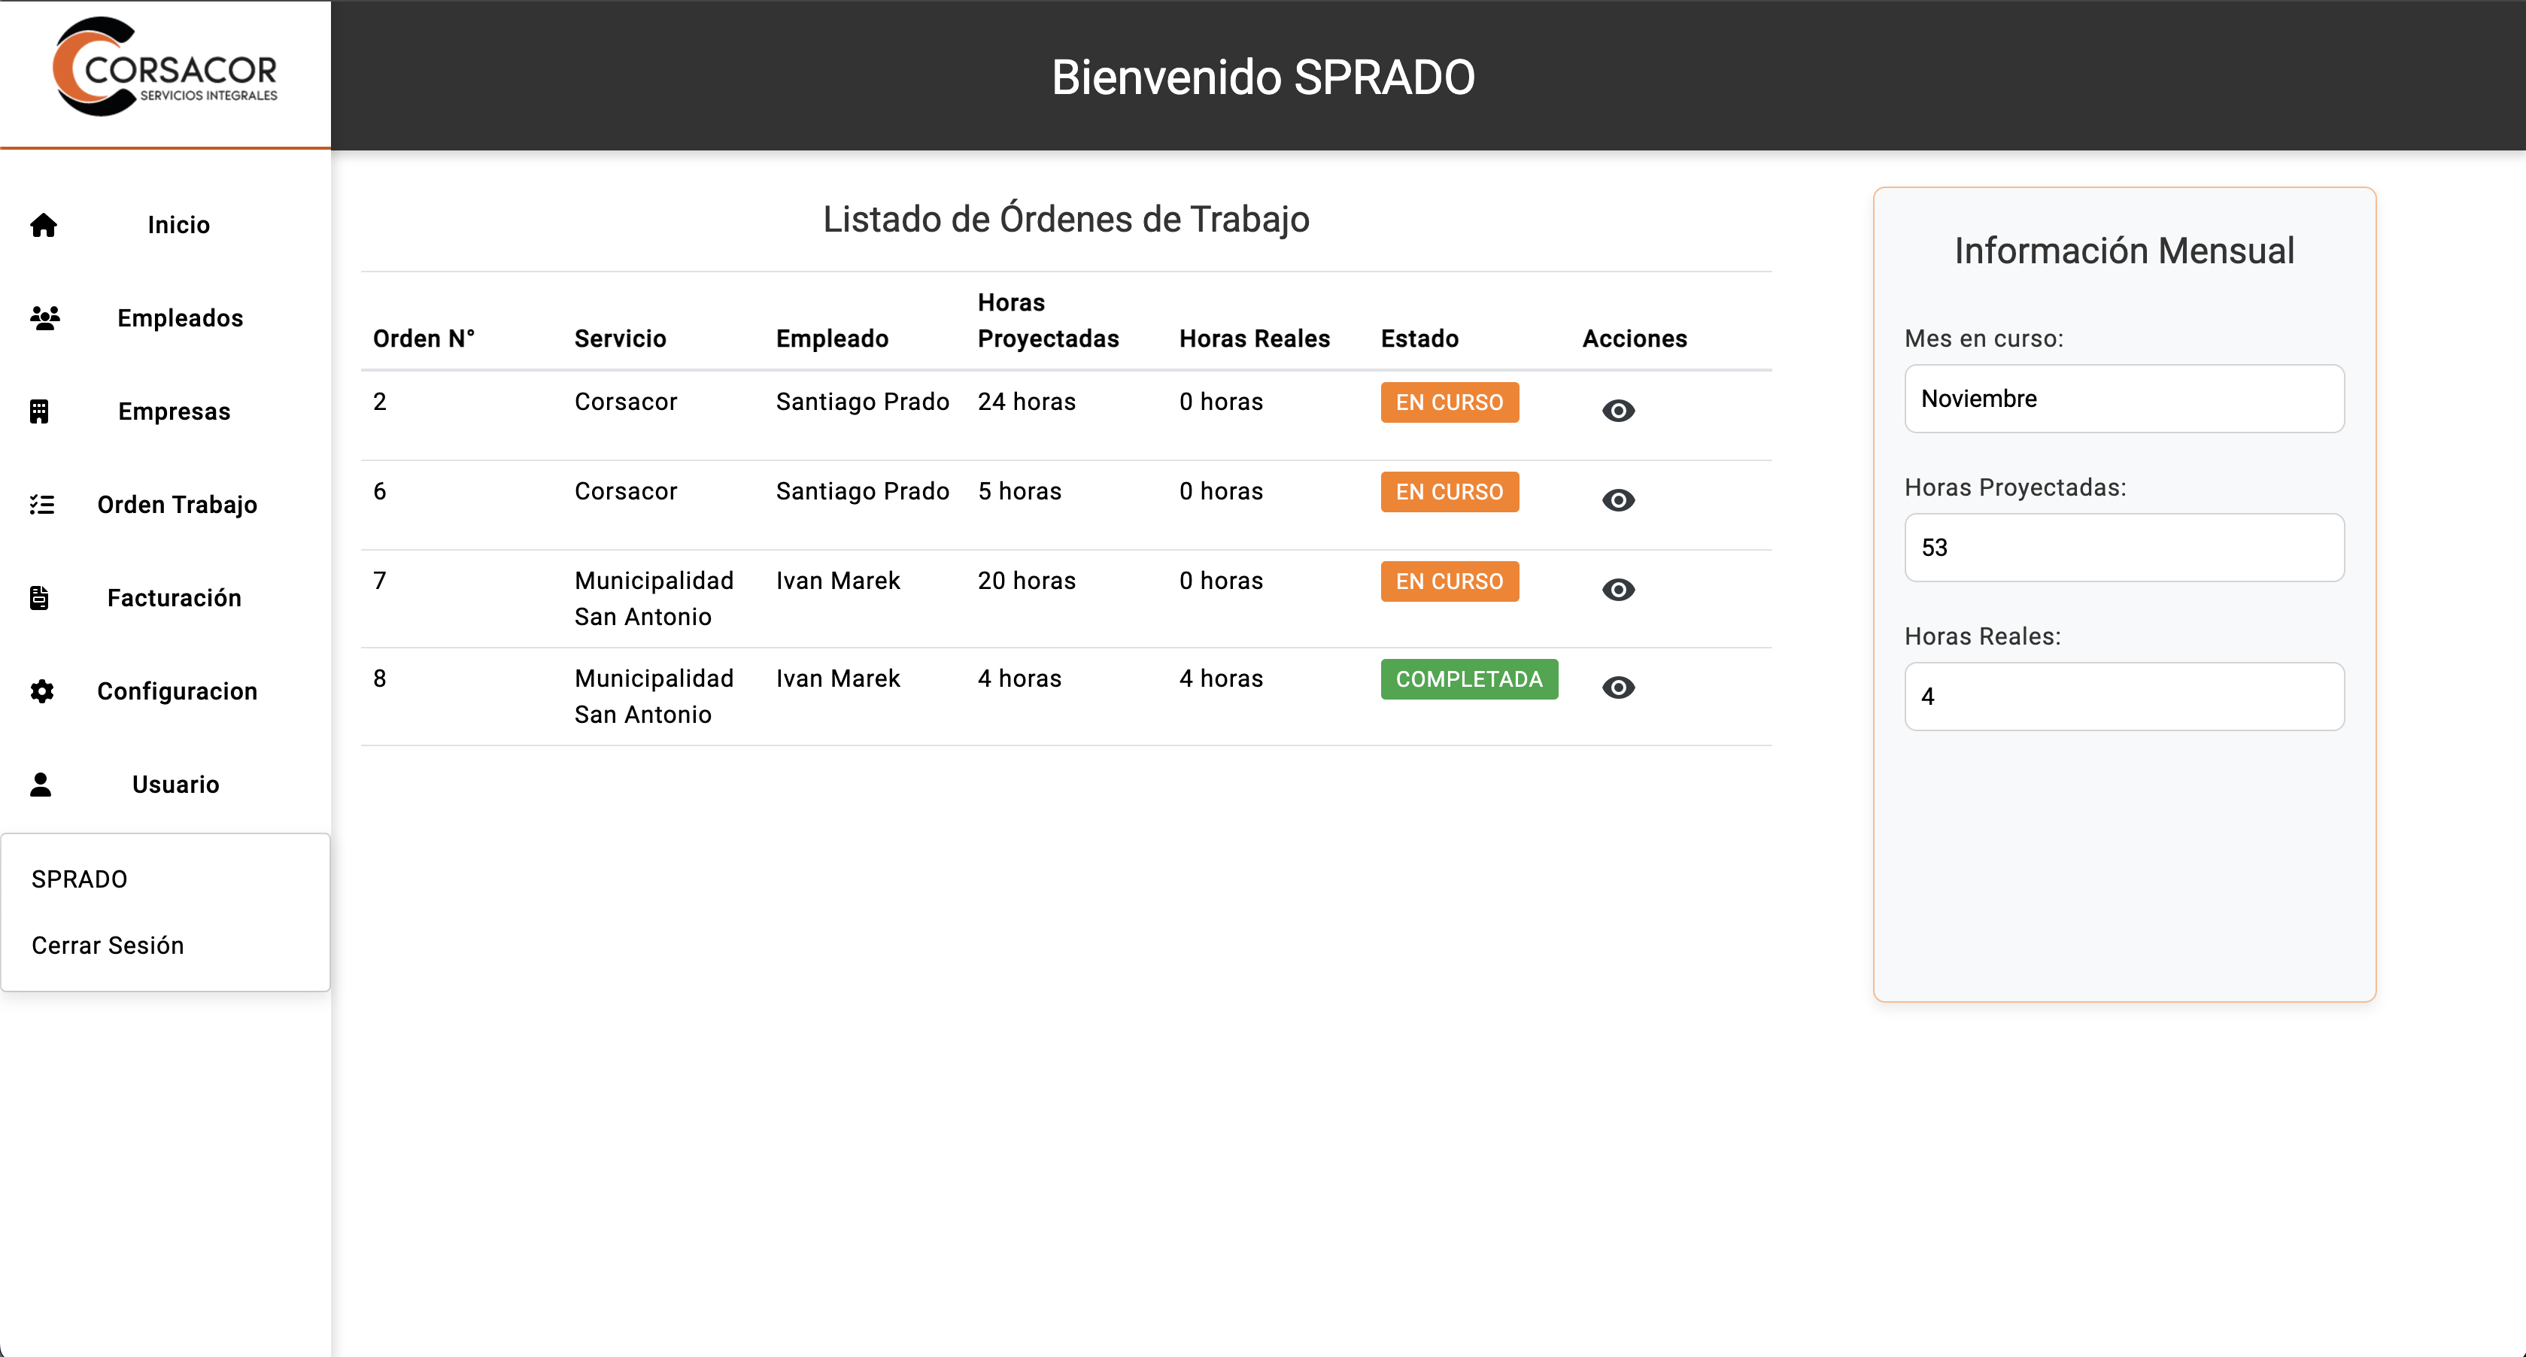The width and height of the screenshot is (2526, 1357).
Task: Click the document icon for Facturación
Action: (39, 597)
